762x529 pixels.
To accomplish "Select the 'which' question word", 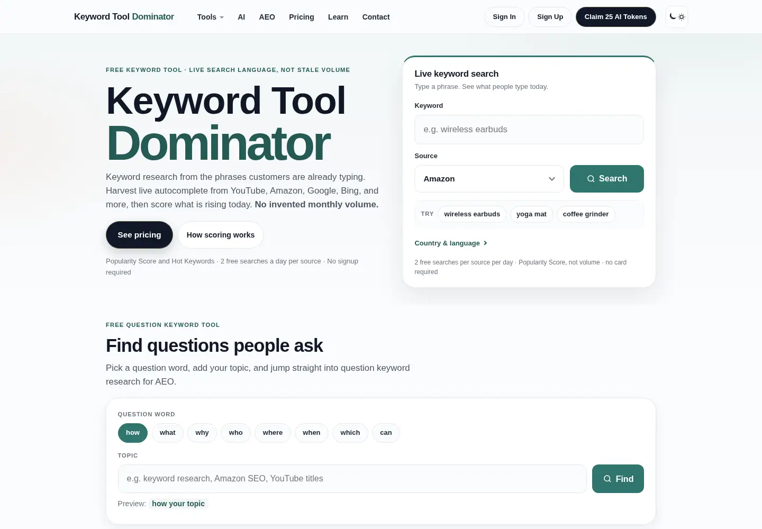I will 350,433.
